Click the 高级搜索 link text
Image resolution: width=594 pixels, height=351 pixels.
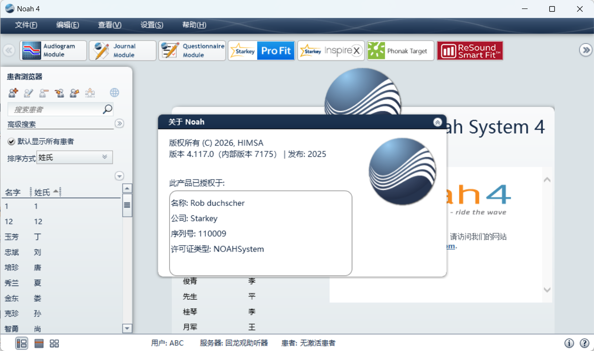[x=22, y=124]
